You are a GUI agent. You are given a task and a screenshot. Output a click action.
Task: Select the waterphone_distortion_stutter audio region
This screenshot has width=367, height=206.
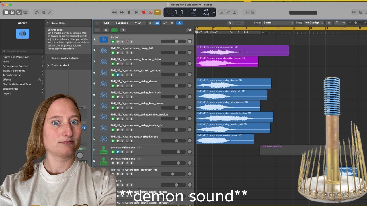pyautogui.click(x=227, y=62)
